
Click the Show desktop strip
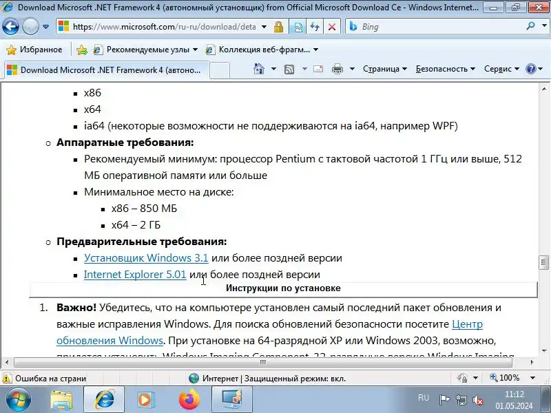546,400
